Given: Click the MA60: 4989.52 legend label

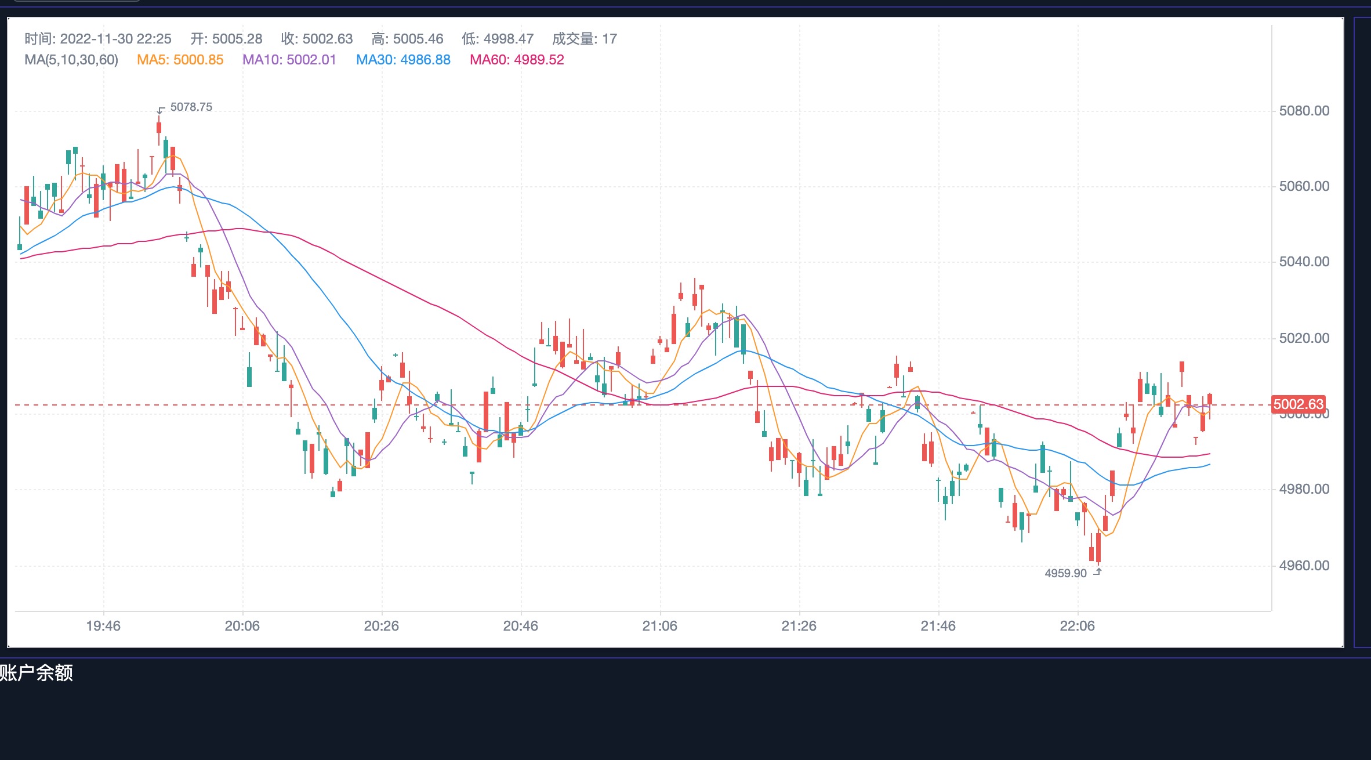Looking at the screenshot, I should tap(517, 60).
